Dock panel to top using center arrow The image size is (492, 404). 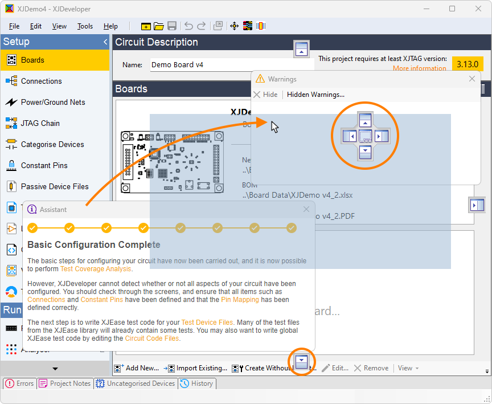tap(366, 120)
